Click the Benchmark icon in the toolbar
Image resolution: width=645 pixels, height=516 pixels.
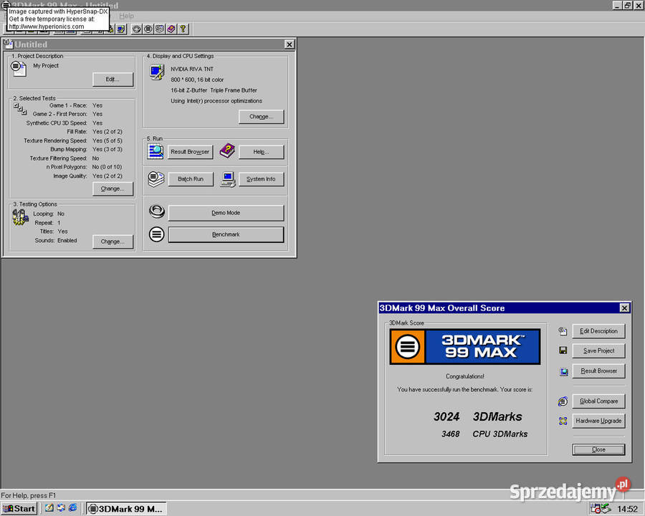click(148, 29)
